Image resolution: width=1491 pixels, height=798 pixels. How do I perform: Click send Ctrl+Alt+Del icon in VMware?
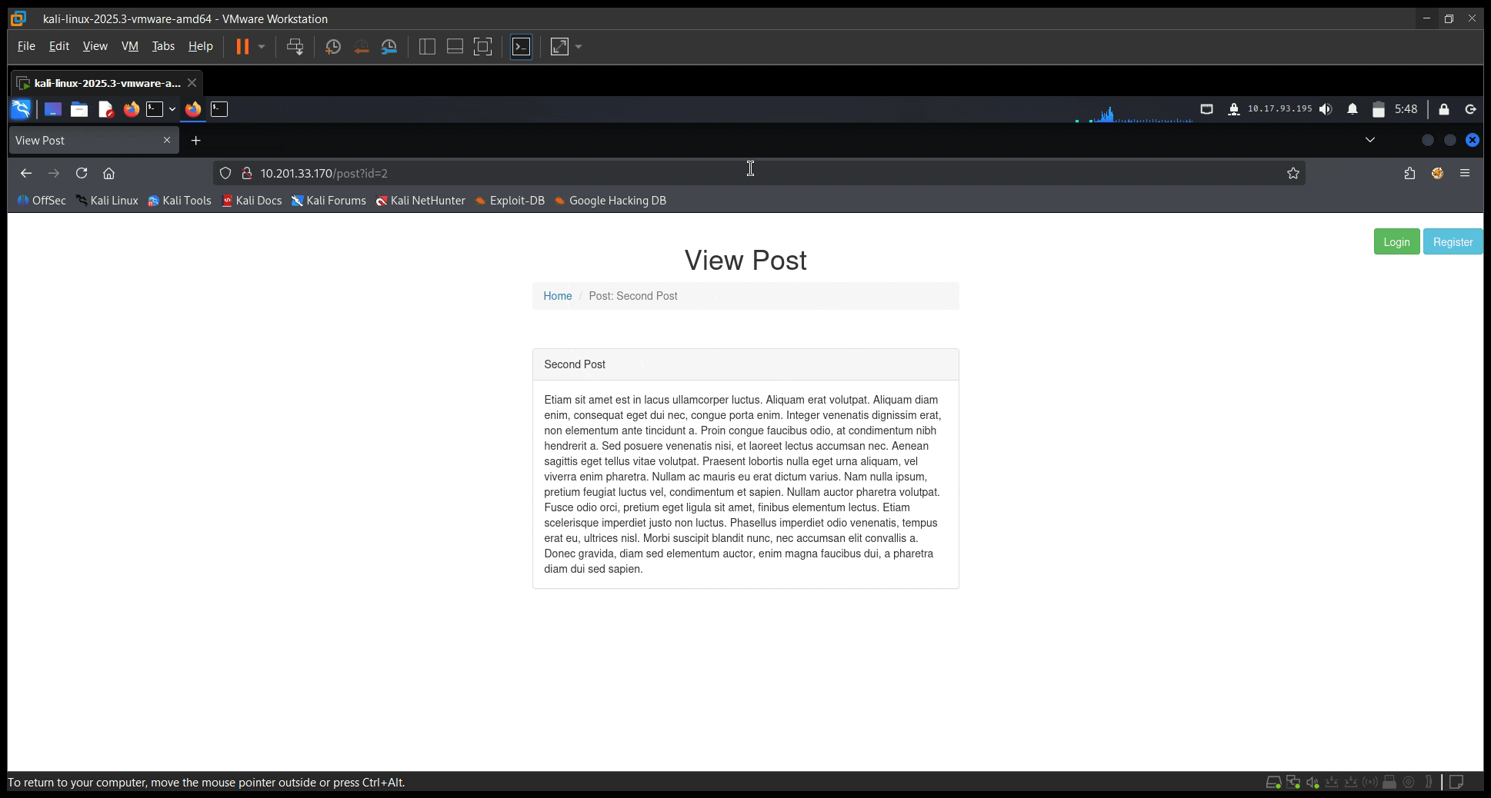point(295,47)
